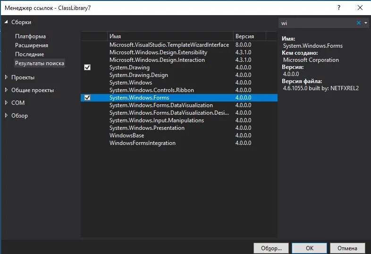The width and height of the screenshot is (371, 254).
Task: Confirm with the OK button
Action: (310, 248)
